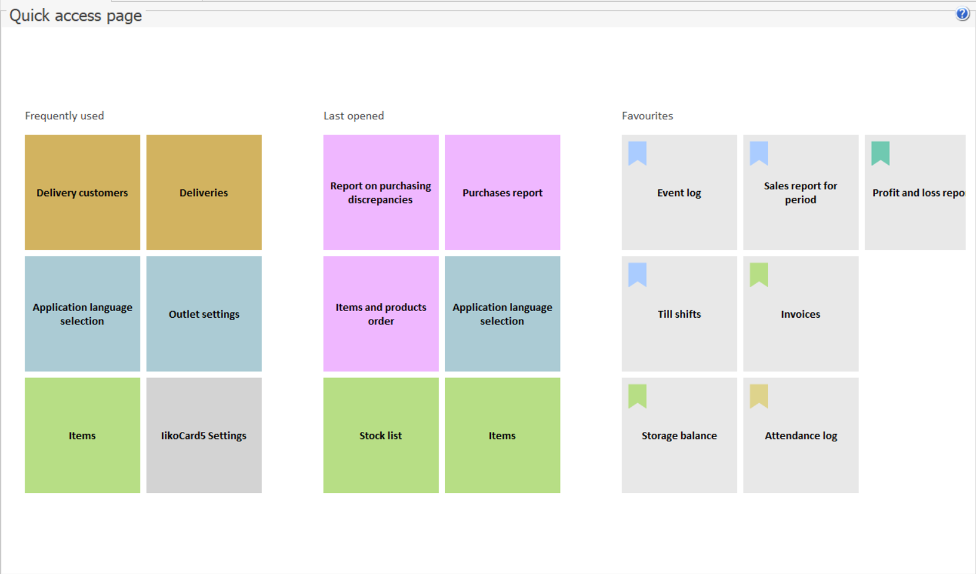Open Items and products order tile

click(381, 314)
